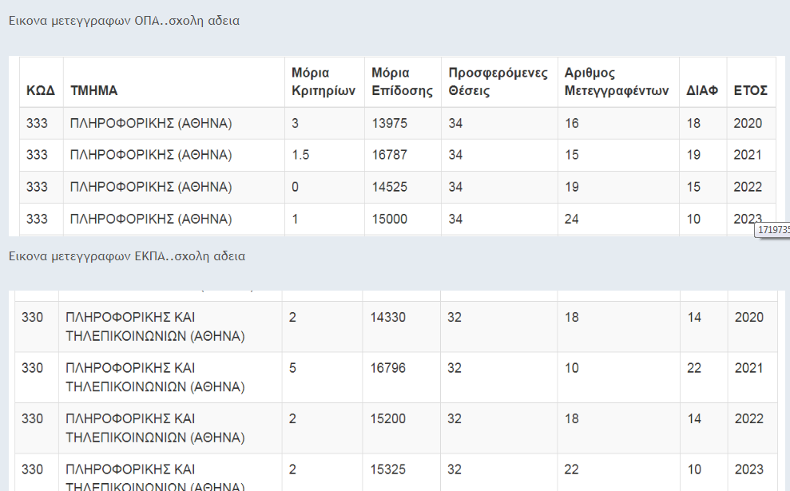Select the 16796 score in ΕΚΠΑ table
This screenshot has width=790, height=491.
[387, 368]
